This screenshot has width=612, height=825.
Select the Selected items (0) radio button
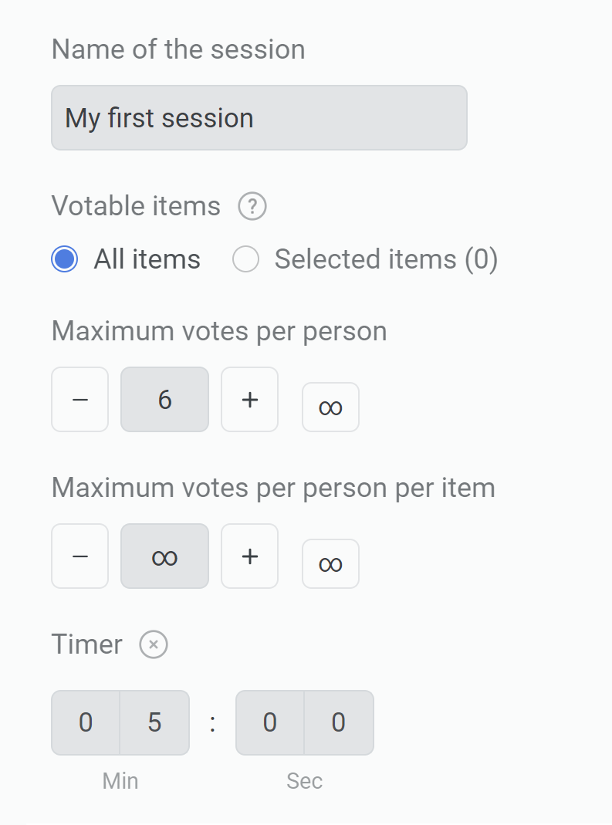245,259
